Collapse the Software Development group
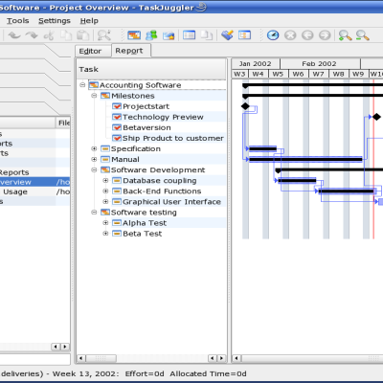 coord(94,169)
